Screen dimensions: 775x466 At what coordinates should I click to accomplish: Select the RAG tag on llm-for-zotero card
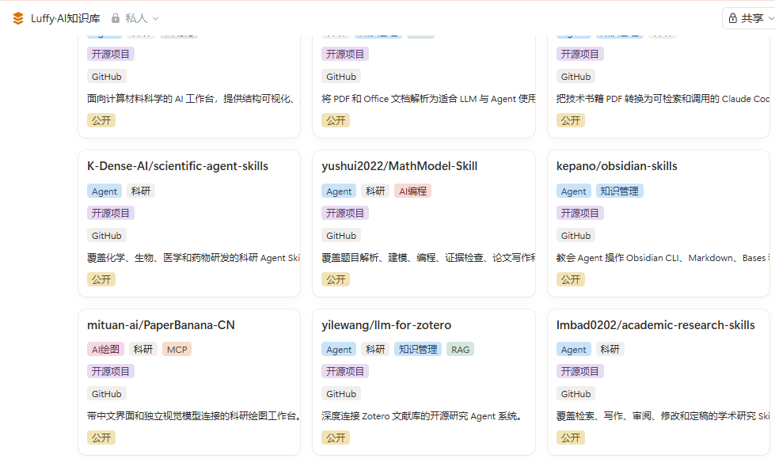pos(460,350)
